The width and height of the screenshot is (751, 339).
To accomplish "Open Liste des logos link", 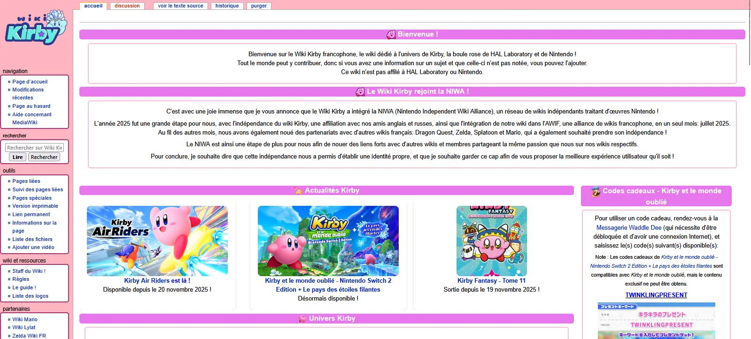I will click(31, 296).
